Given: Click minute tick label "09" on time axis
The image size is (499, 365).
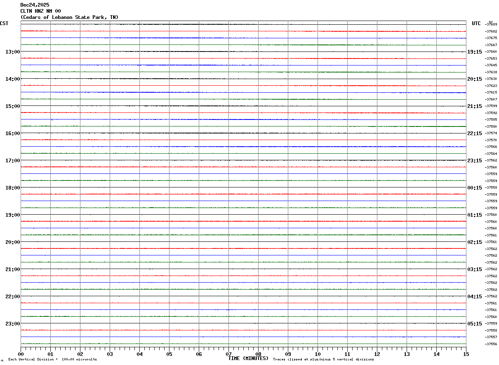Looking at the screenshot, I should tap(288, 354).
